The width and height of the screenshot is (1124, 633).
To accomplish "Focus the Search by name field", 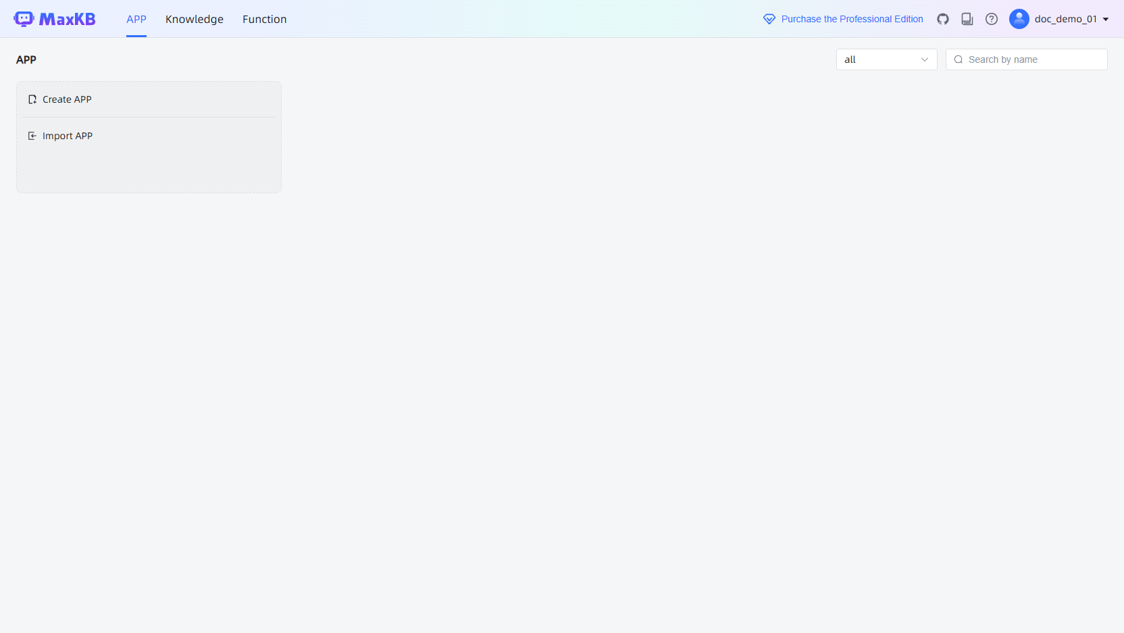I will 1027,59.
